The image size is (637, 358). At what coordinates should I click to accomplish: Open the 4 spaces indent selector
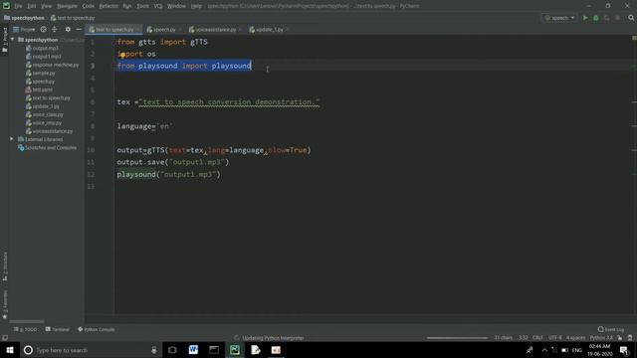click(575, 338)
